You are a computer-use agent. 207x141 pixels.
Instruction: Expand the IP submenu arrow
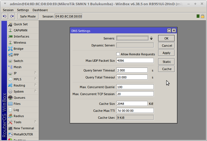pos(35,73)
